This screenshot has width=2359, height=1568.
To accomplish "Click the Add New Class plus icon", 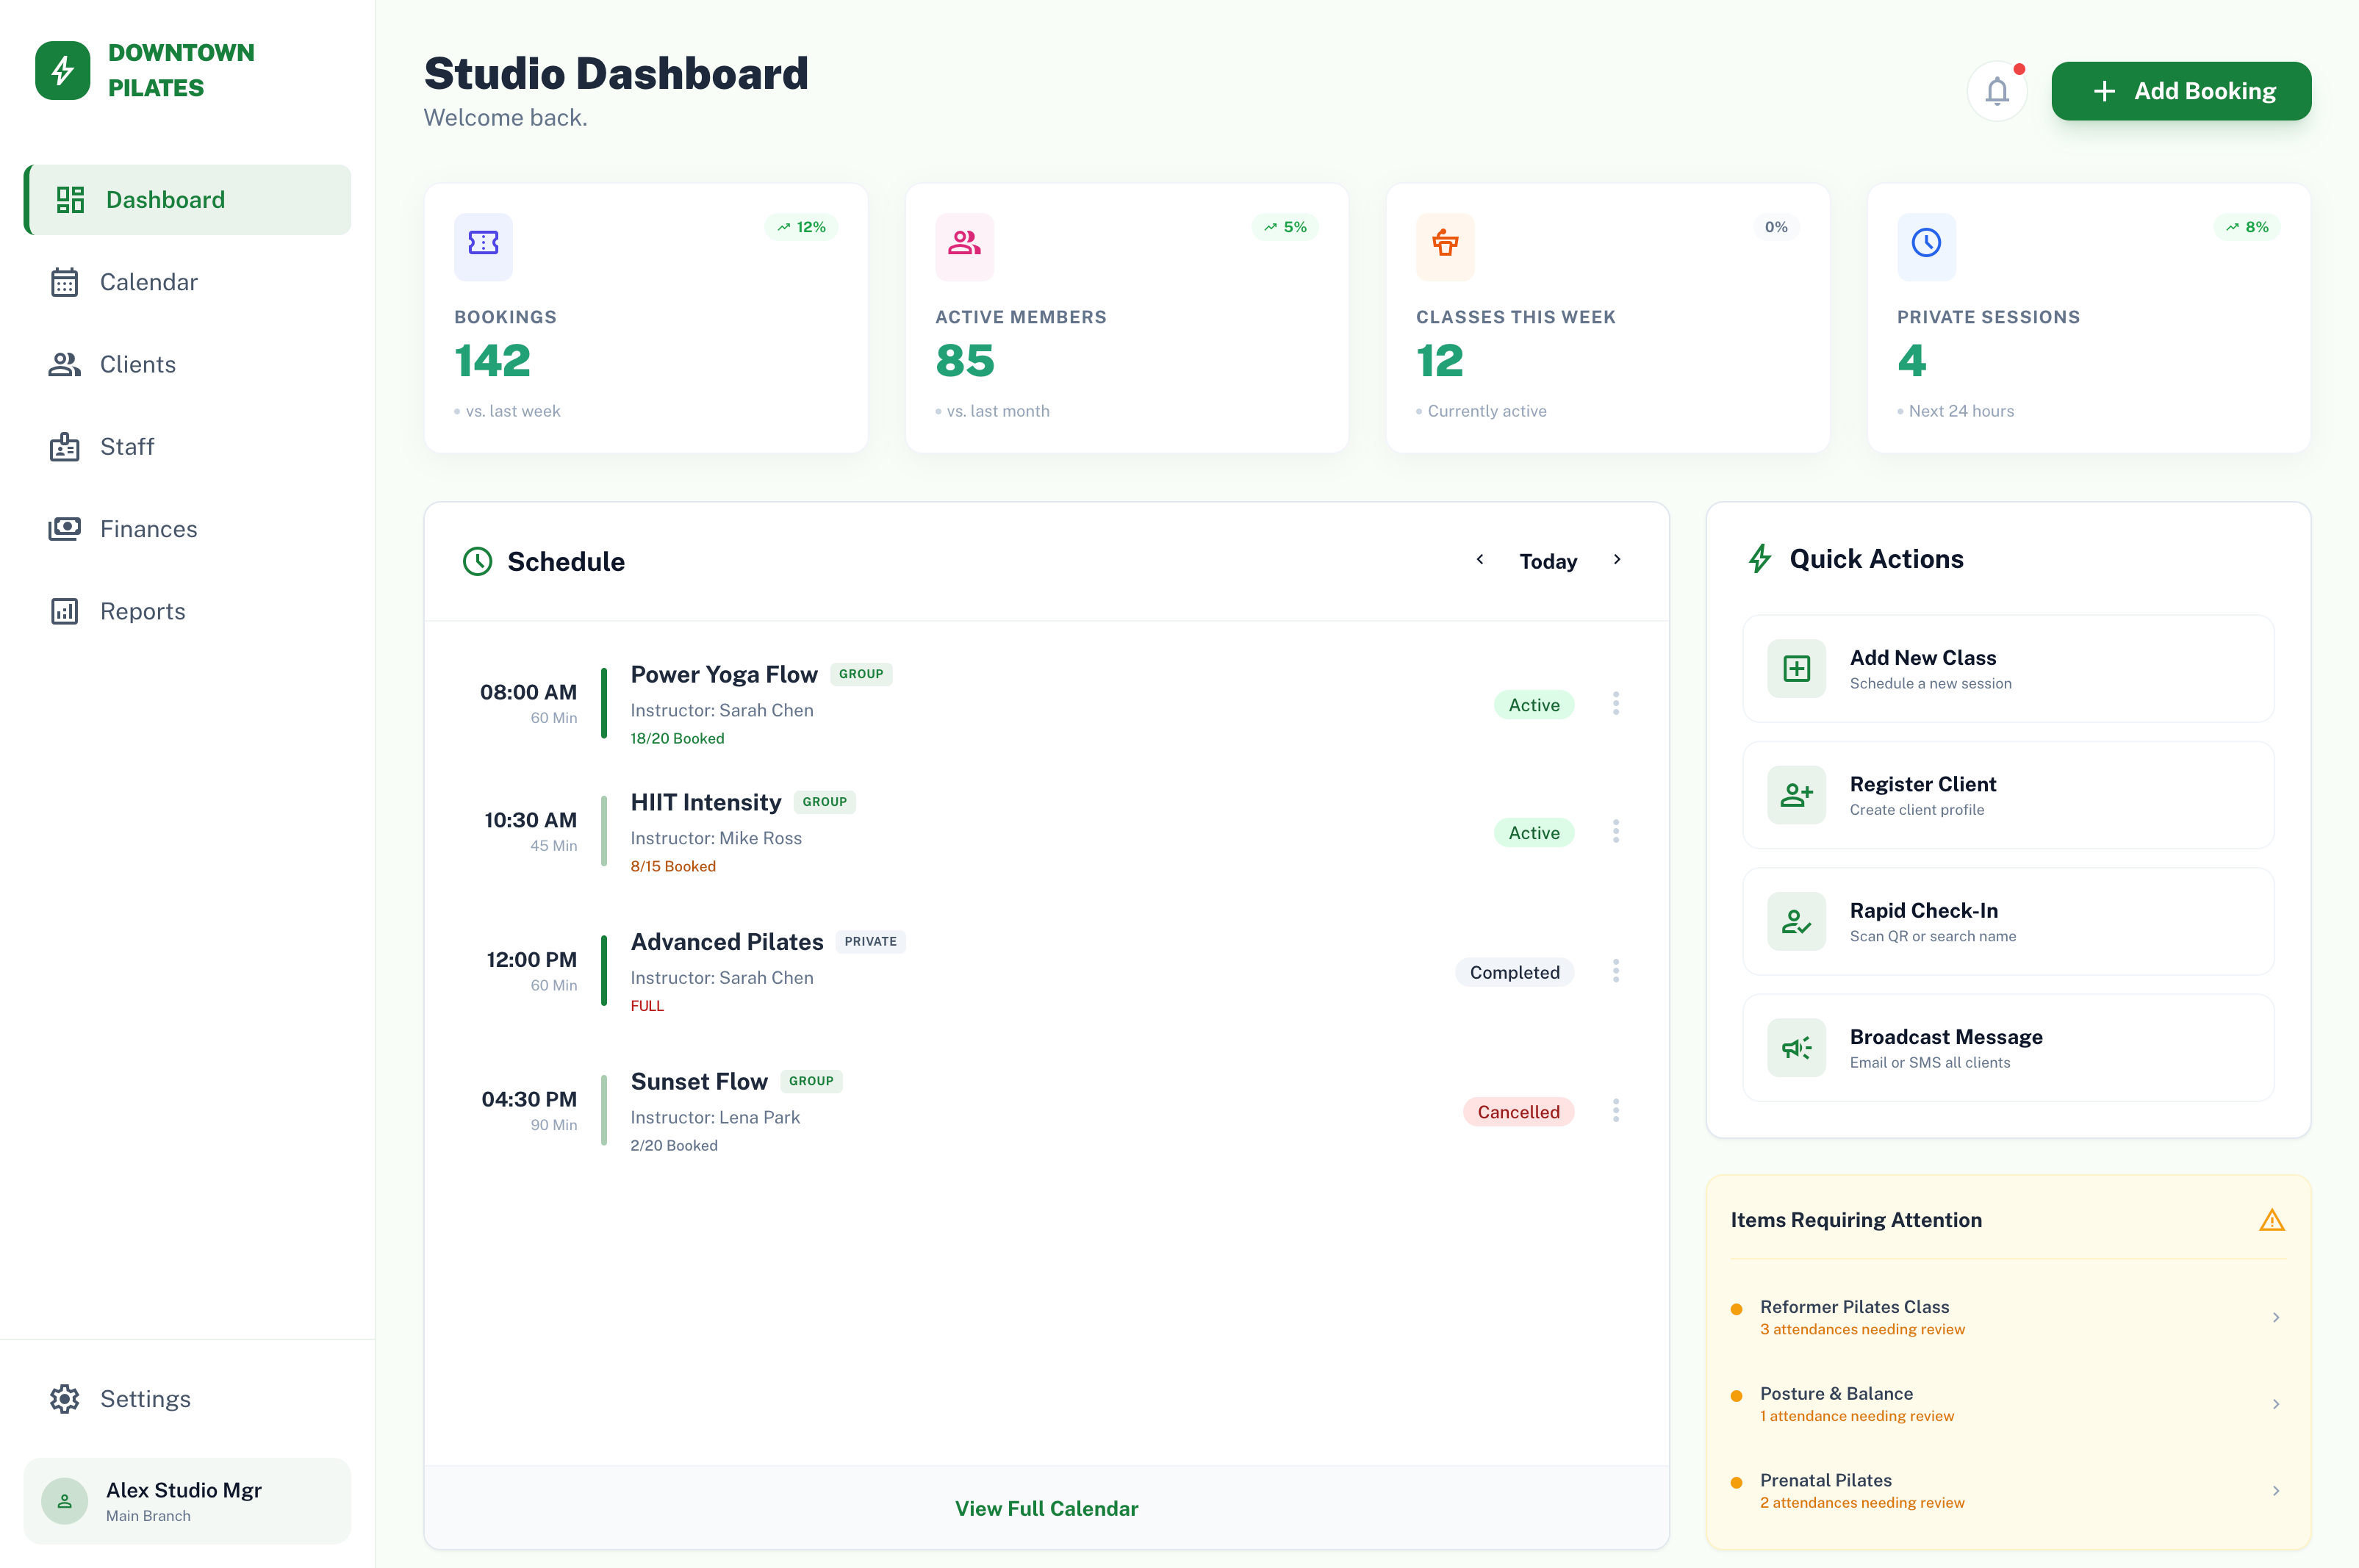I will [1796, 668].
